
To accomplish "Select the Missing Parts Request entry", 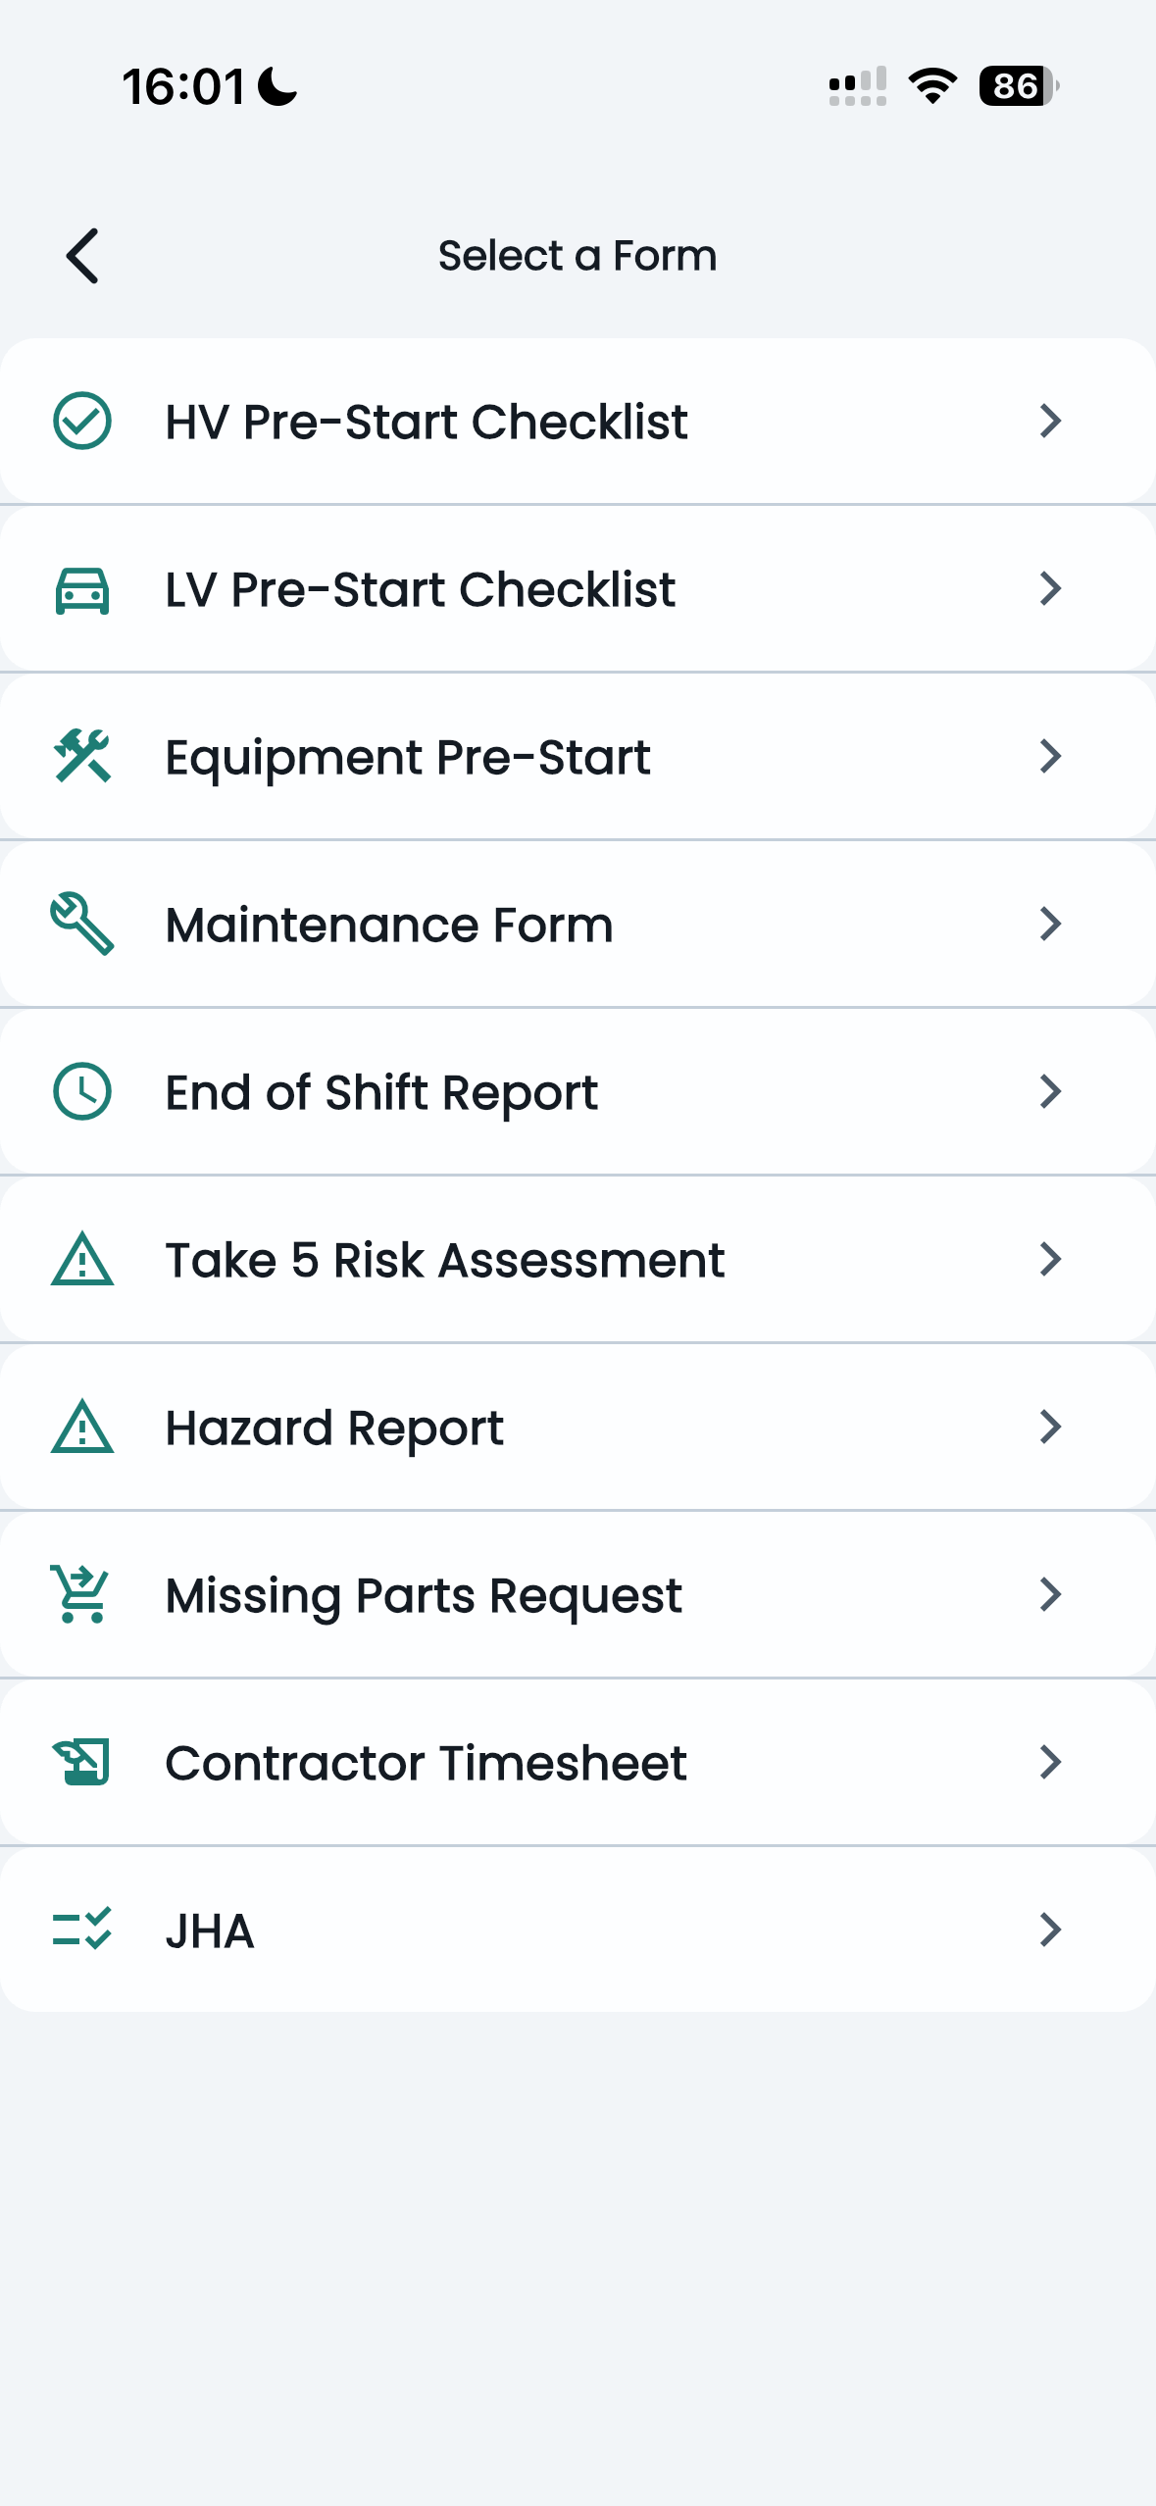I will pyautogui.click(x=578, y=1594).
